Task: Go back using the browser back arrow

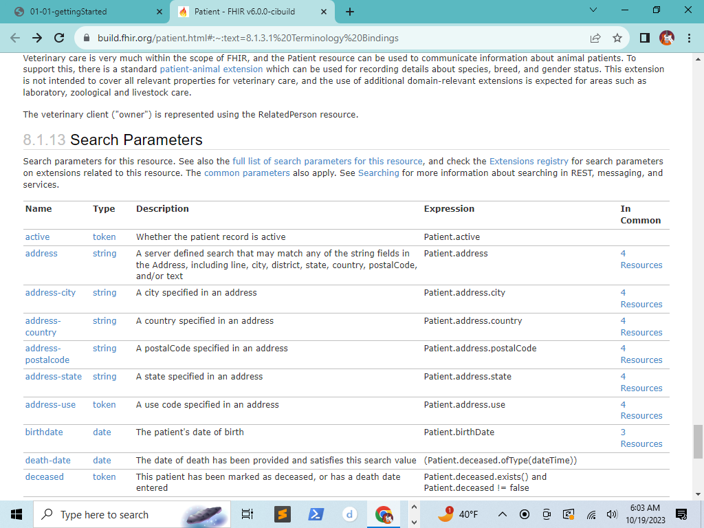Action: click(x=15, y=38)
